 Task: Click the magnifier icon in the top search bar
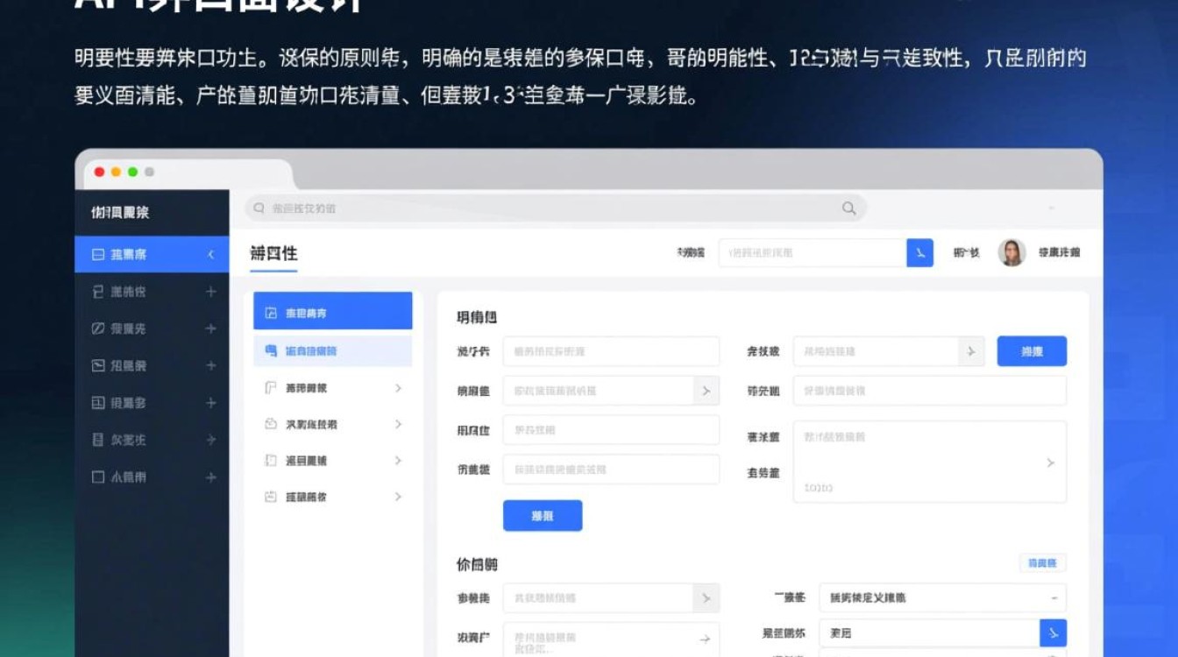(x=848, y=208)
